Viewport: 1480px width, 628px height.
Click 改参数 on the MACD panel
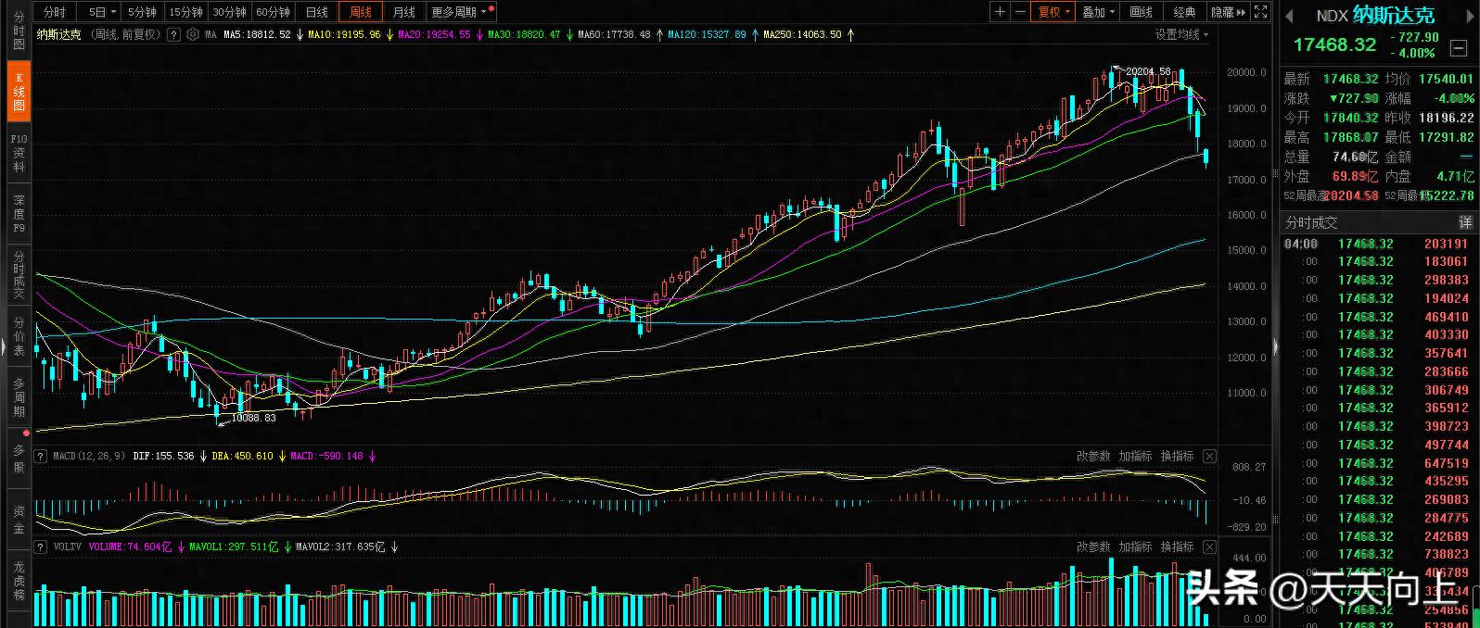pyautogui.click(x=1093, y=457)
